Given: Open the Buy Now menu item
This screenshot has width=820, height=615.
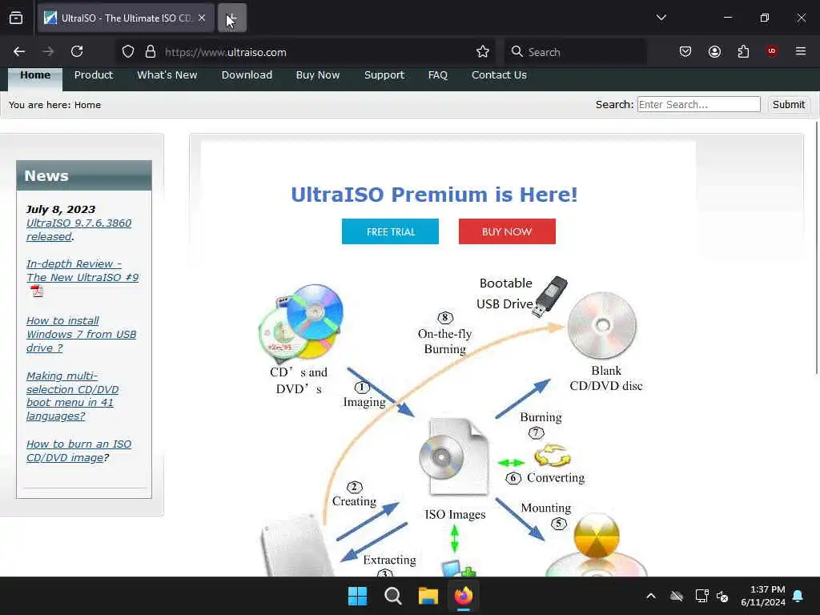Looking at the screenshot, I should click(318, 75).
